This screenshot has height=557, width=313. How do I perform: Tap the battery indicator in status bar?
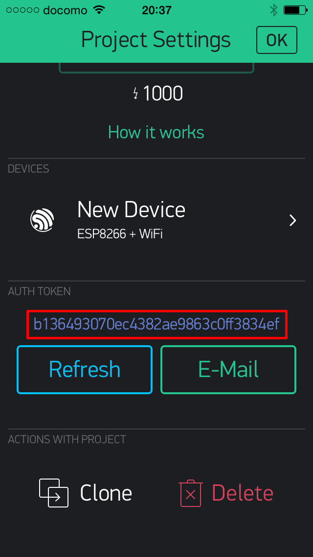295,10
